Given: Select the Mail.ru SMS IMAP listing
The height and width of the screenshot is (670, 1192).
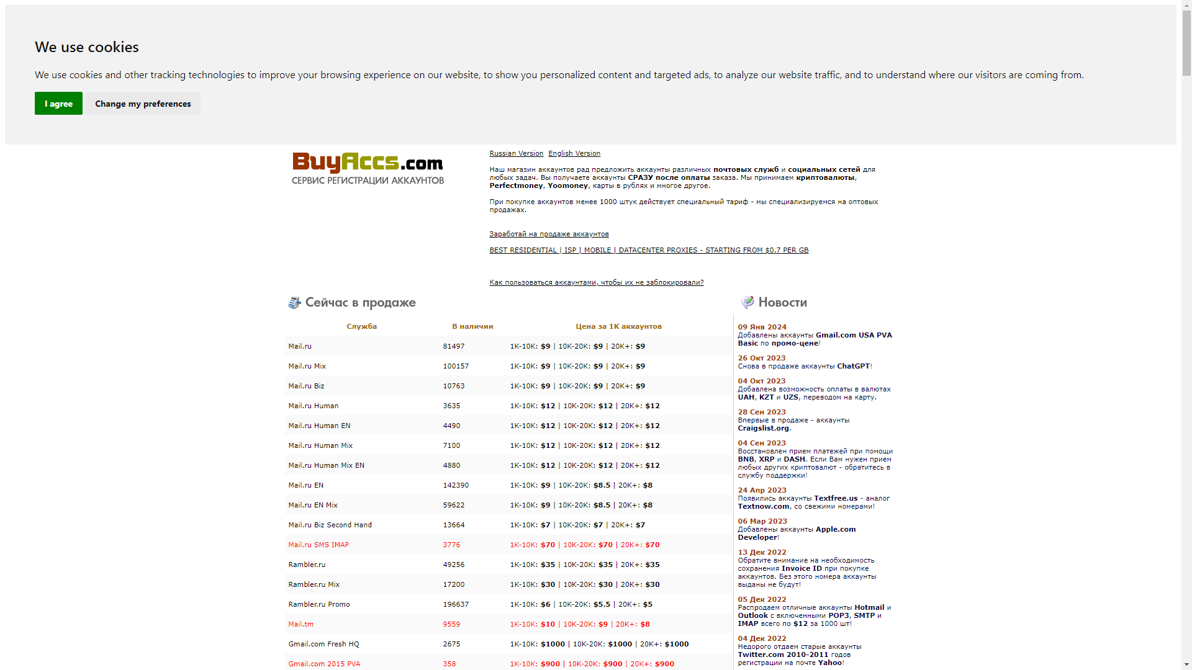Looking at the screenshot, I should pyautogui.click(x=318, y=544).
